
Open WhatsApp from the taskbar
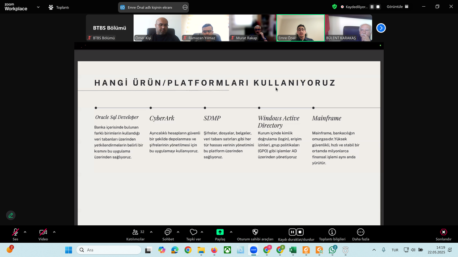(332, 250)
